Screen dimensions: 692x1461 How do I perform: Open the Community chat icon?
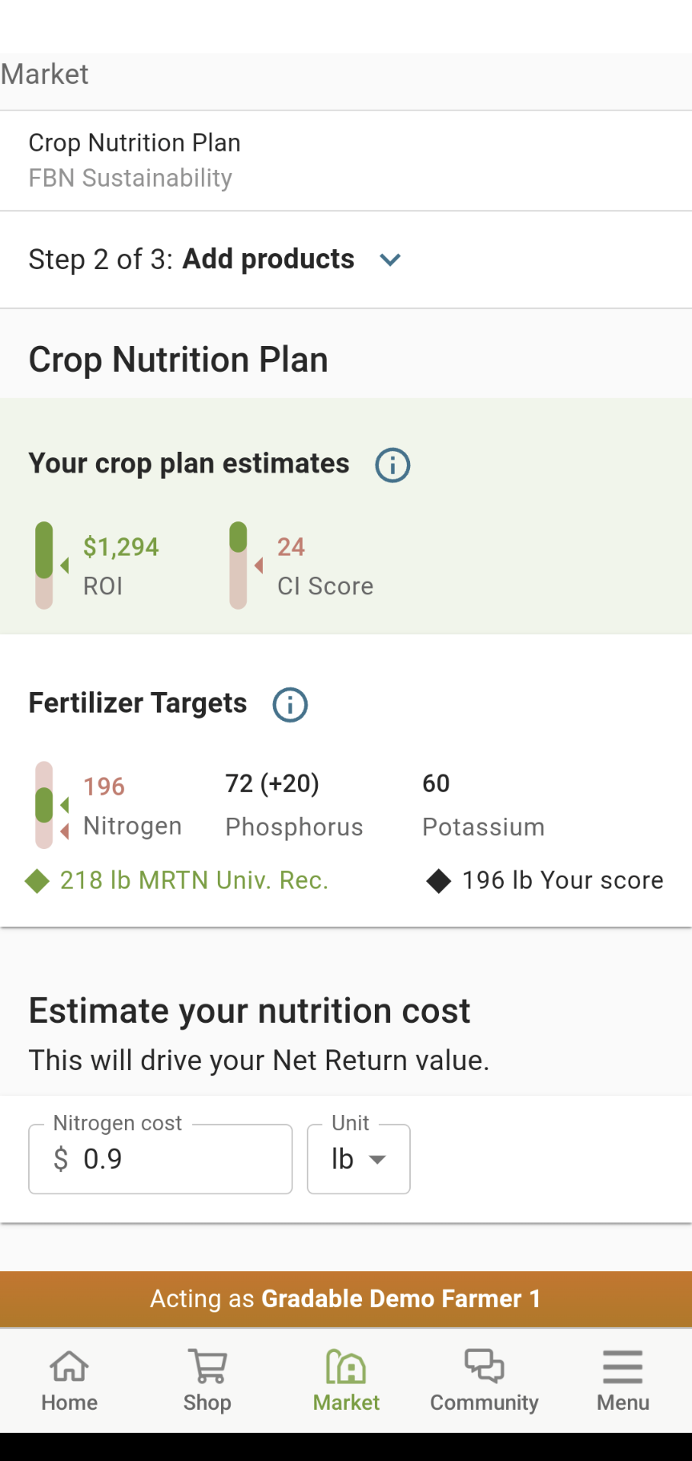pyautogui.click(x=484, y=1366)
